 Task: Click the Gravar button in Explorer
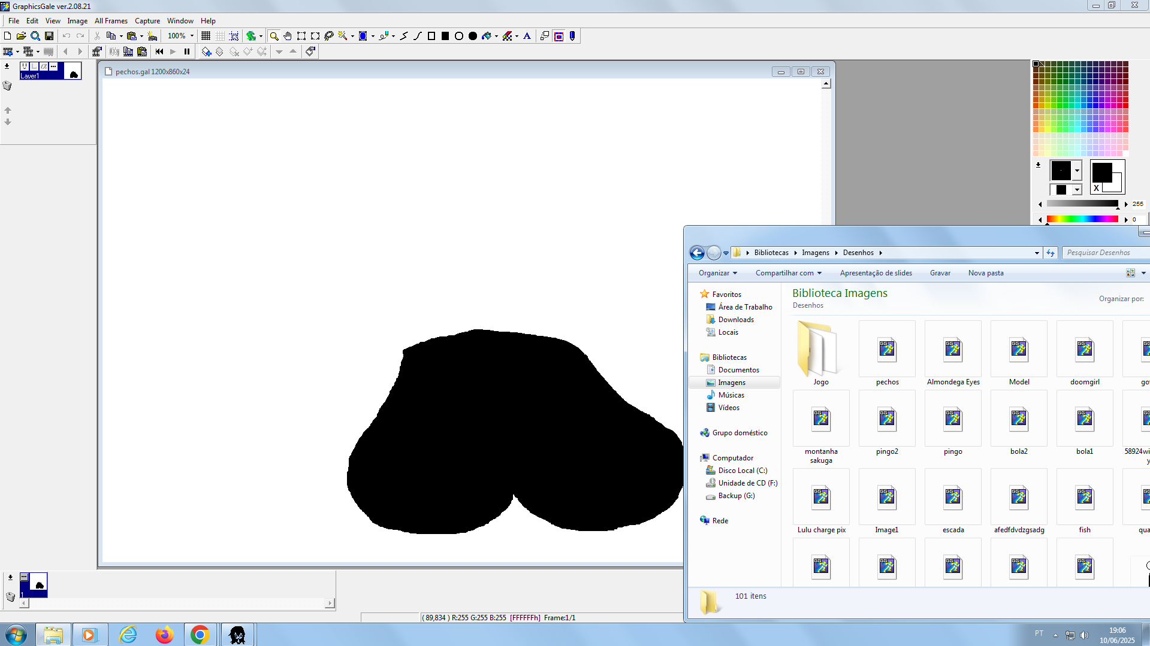[x=940, y=273]
